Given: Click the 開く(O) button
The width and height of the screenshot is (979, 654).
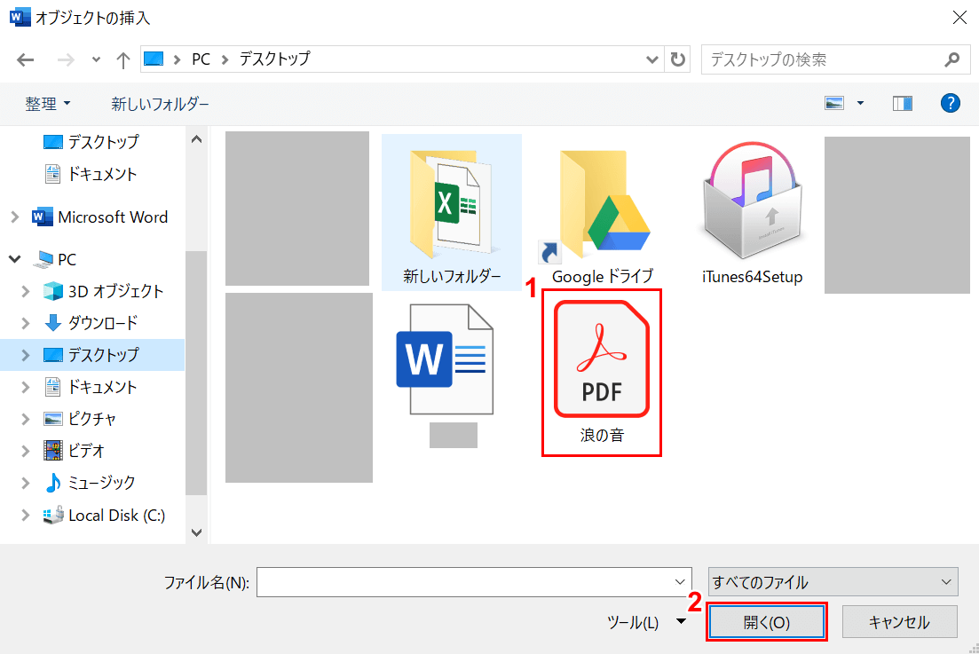Looking at the screenshot, I should (767, 622).
